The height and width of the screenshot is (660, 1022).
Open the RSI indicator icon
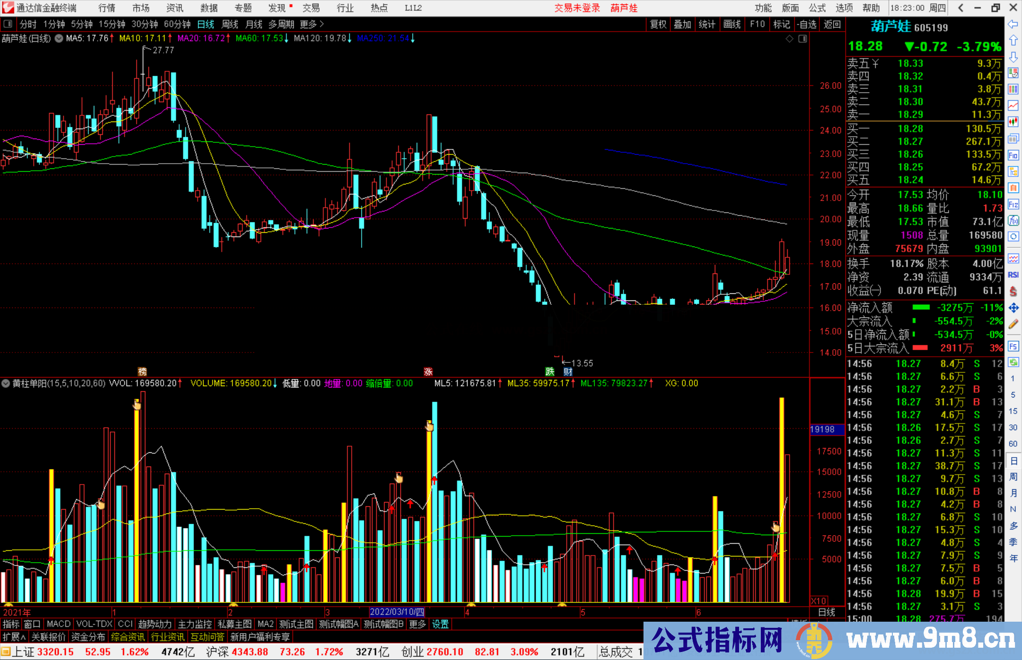pos(1013,275)
